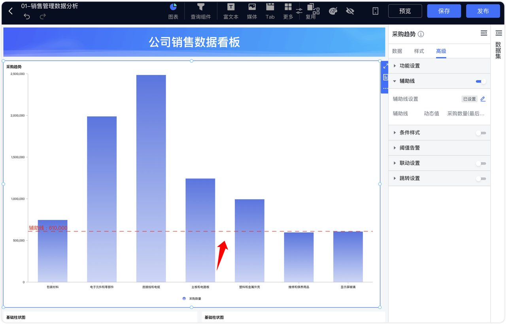
Task: Disable the 辅助线 auxiliary line toggle
Action: tap(480, 81)
